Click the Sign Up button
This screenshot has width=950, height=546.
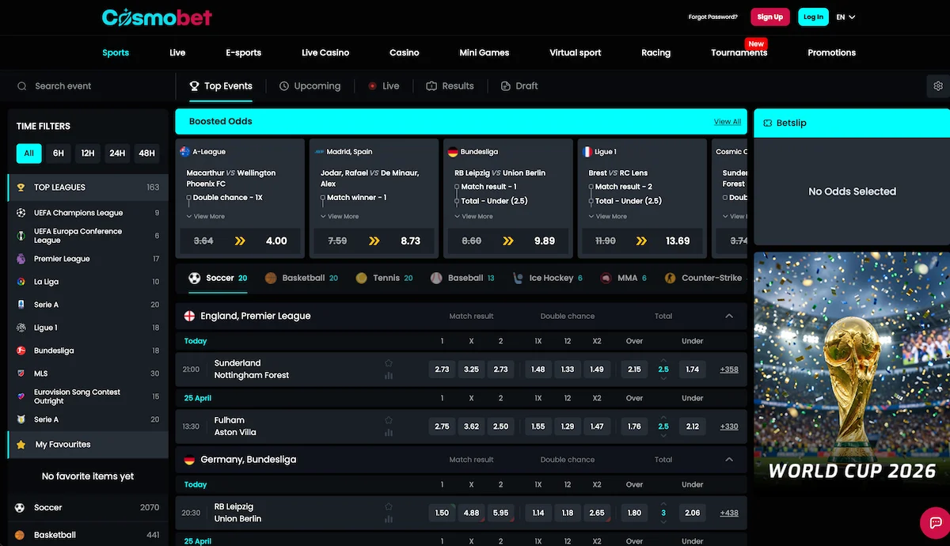(769, 16)
